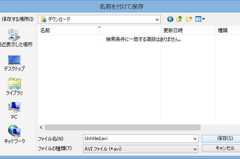Click the ファイル名(N): label
This screenshot has width=240, height=159.
point(51,139)
